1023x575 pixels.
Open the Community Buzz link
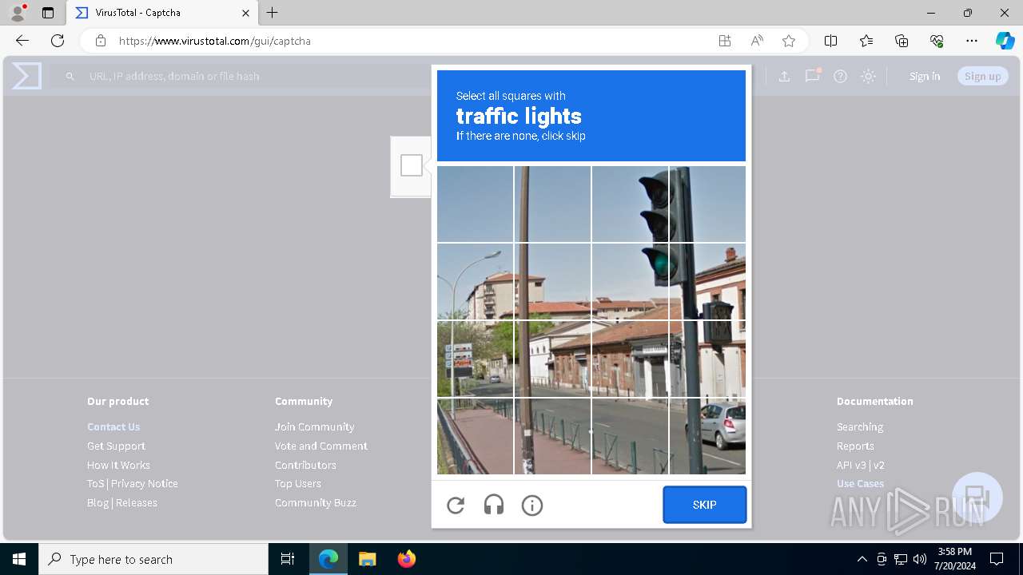coord(316,502)
